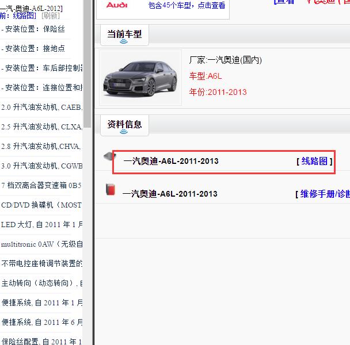Click the Audi brand logo
The width and height of the screenshot is (350, 345).
coord(117,5)
